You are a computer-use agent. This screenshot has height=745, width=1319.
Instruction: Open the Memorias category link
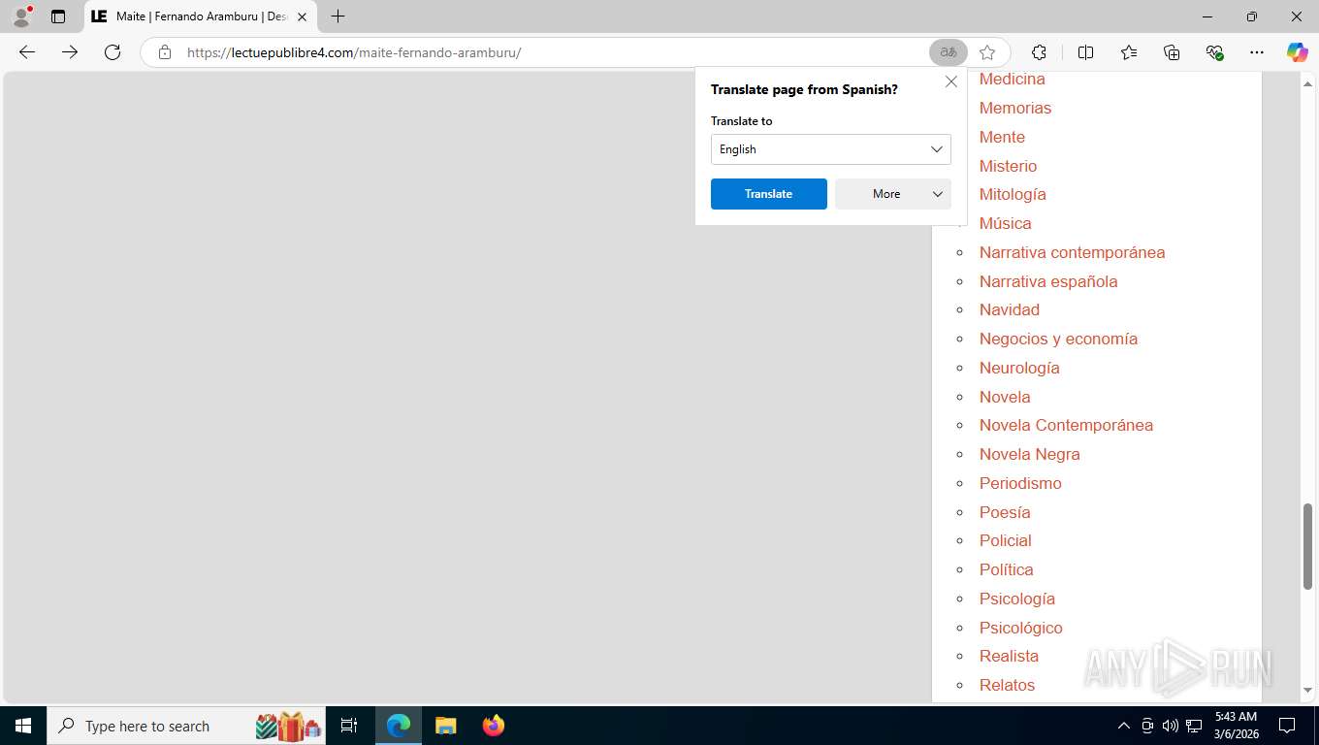1015,108
